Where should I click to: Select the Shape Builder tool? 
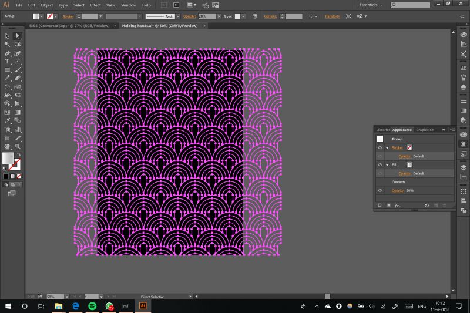pos(7,103)
